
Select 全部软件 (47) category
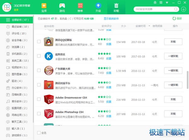point(16,20)
